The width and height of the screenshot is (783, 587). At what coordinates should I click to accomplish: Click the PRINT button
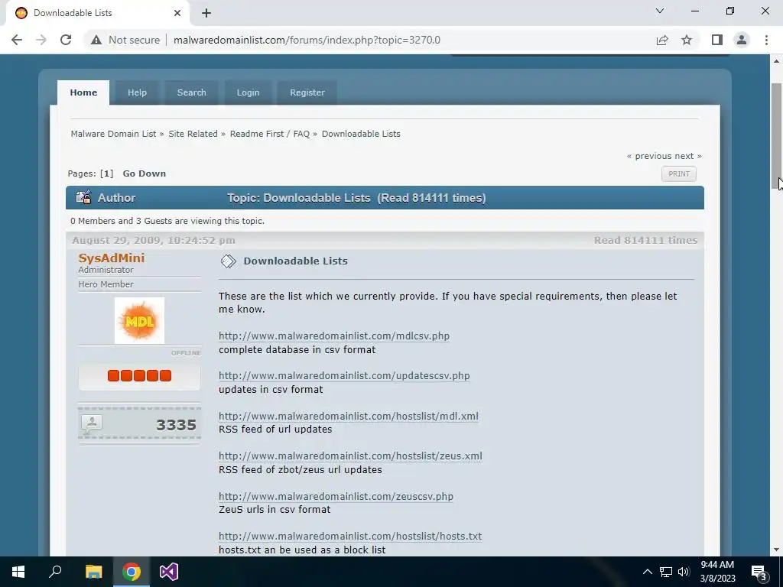click(x=679, y=174)
